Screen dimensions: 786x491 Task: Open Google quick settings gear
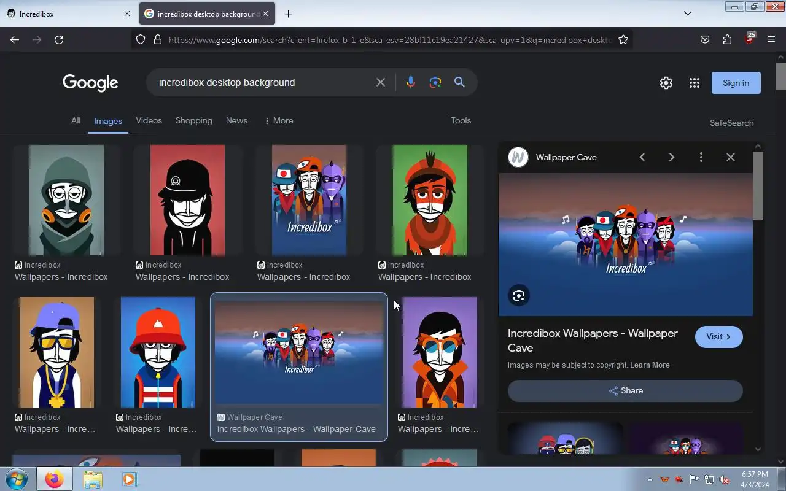[x=666, y=83]
